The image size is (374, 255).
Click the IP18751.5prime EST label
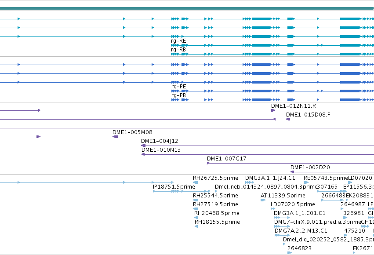point(174,187)
